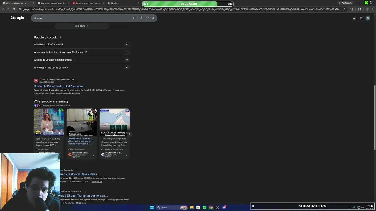Open Google Lens image search
The height and width of the screenshot is (211, 376).
point(147,18)
